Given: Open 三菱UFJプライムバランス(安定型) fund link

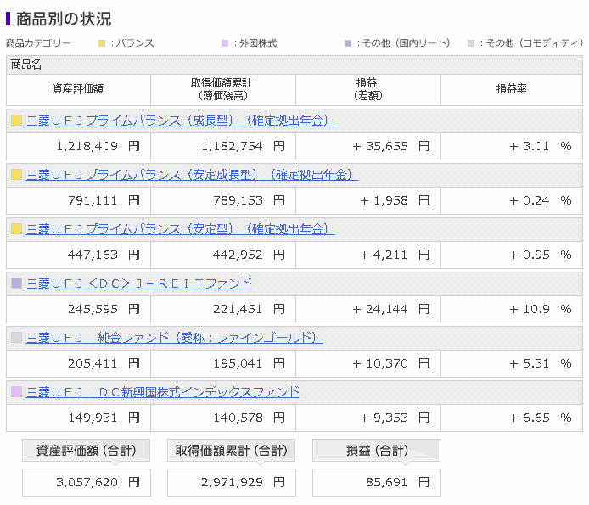Looking at the screenshot, I should (x=180, y=229).
